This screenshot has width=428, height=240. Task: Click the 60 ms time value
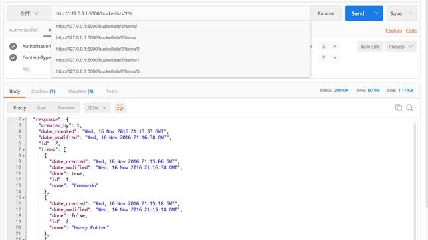[374, 91]
